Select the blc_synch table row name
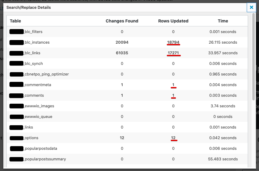Viewport: 259px width, 171px height. (x=33, y=64)
